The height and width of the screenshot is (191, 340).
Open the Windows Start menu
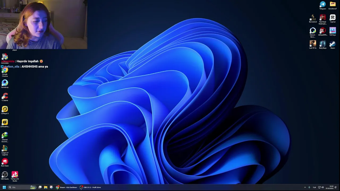pyautogui.click(x=4, y=187)
